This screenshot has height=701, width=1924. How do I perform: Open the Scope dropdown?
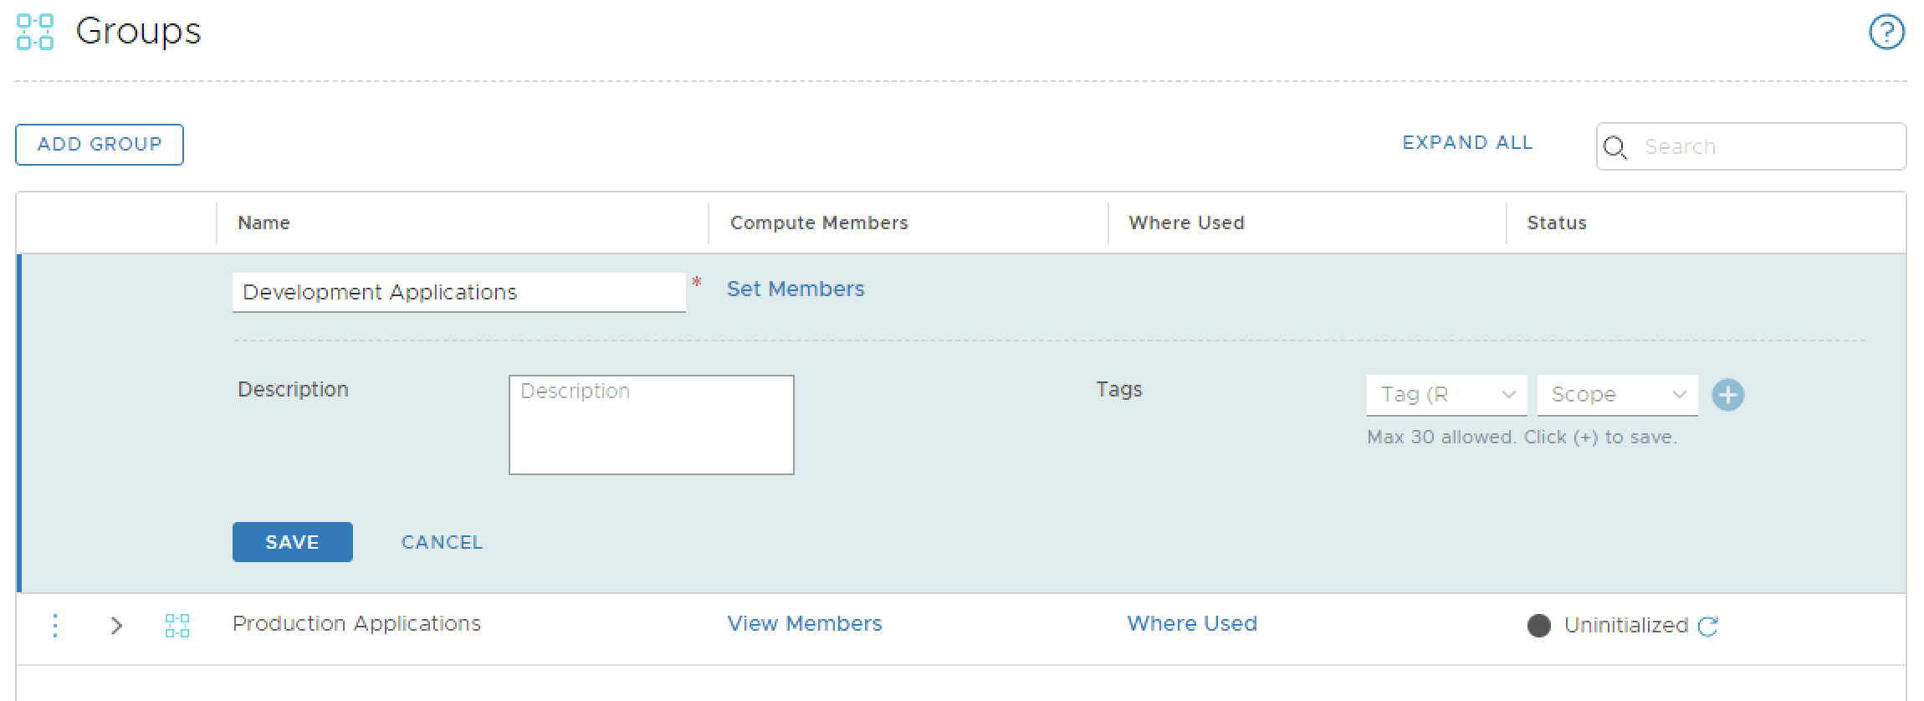[1617, 395]
